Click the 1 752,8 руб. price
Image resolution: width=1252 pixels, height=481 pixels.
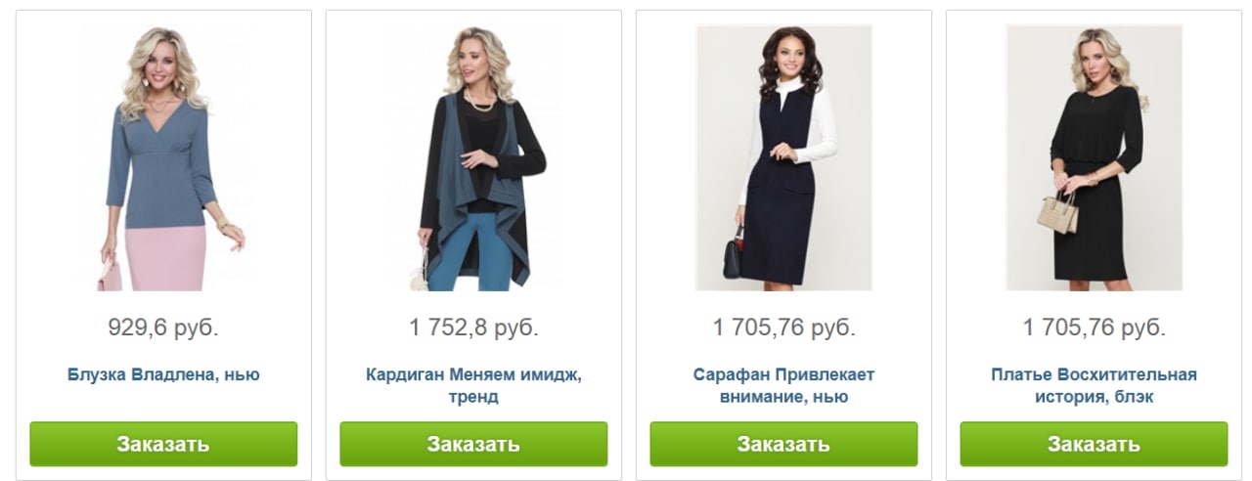pos(473,328)
